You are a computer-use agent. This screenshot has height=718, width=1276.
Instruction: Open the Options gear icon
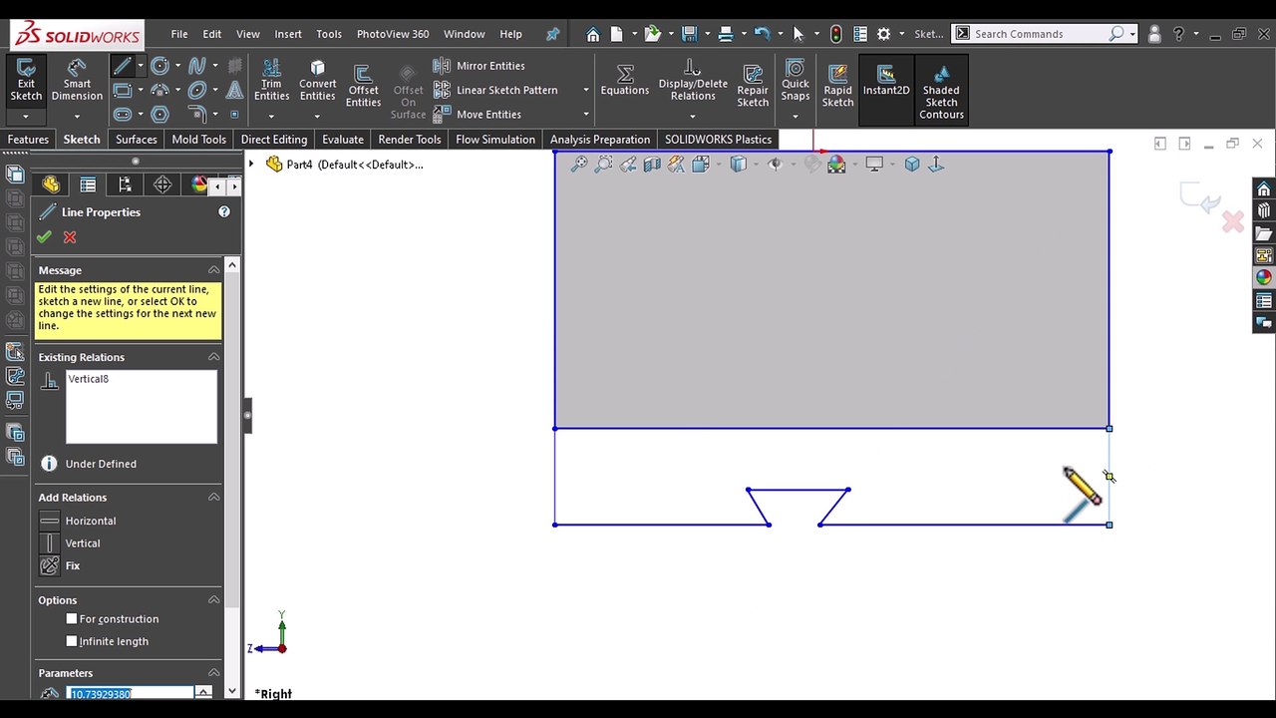click(883, 34)
